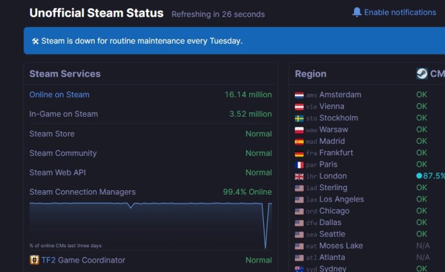Open the Enable notifications link
The width and height of the screenshot is (445, 272).
[400, 13]
